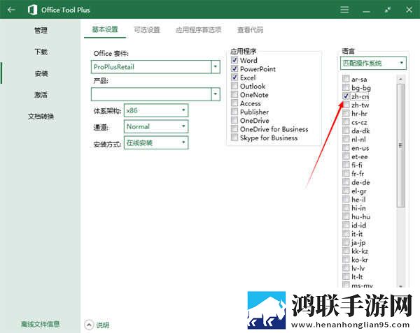
Task: Click the language list scroll-down arrow
Action: [400, 286]
